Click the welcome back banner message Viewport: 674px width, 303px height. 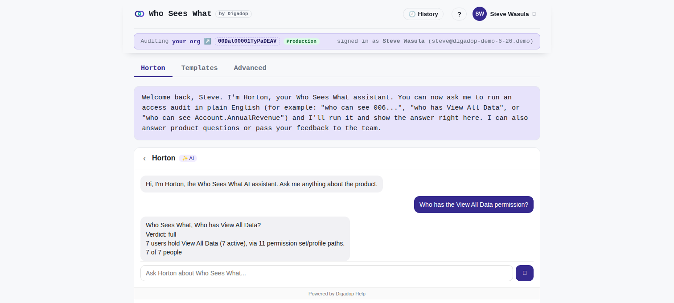pos(337,113)
